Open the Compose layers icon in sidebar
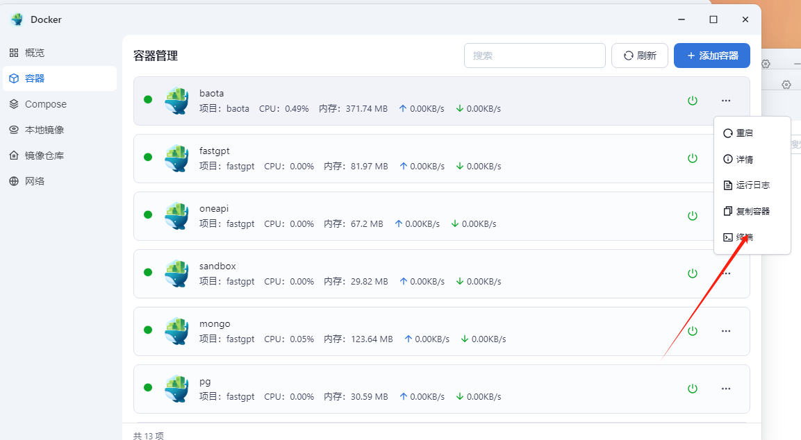This screenshot has height=440, width=801. point(14,104)
